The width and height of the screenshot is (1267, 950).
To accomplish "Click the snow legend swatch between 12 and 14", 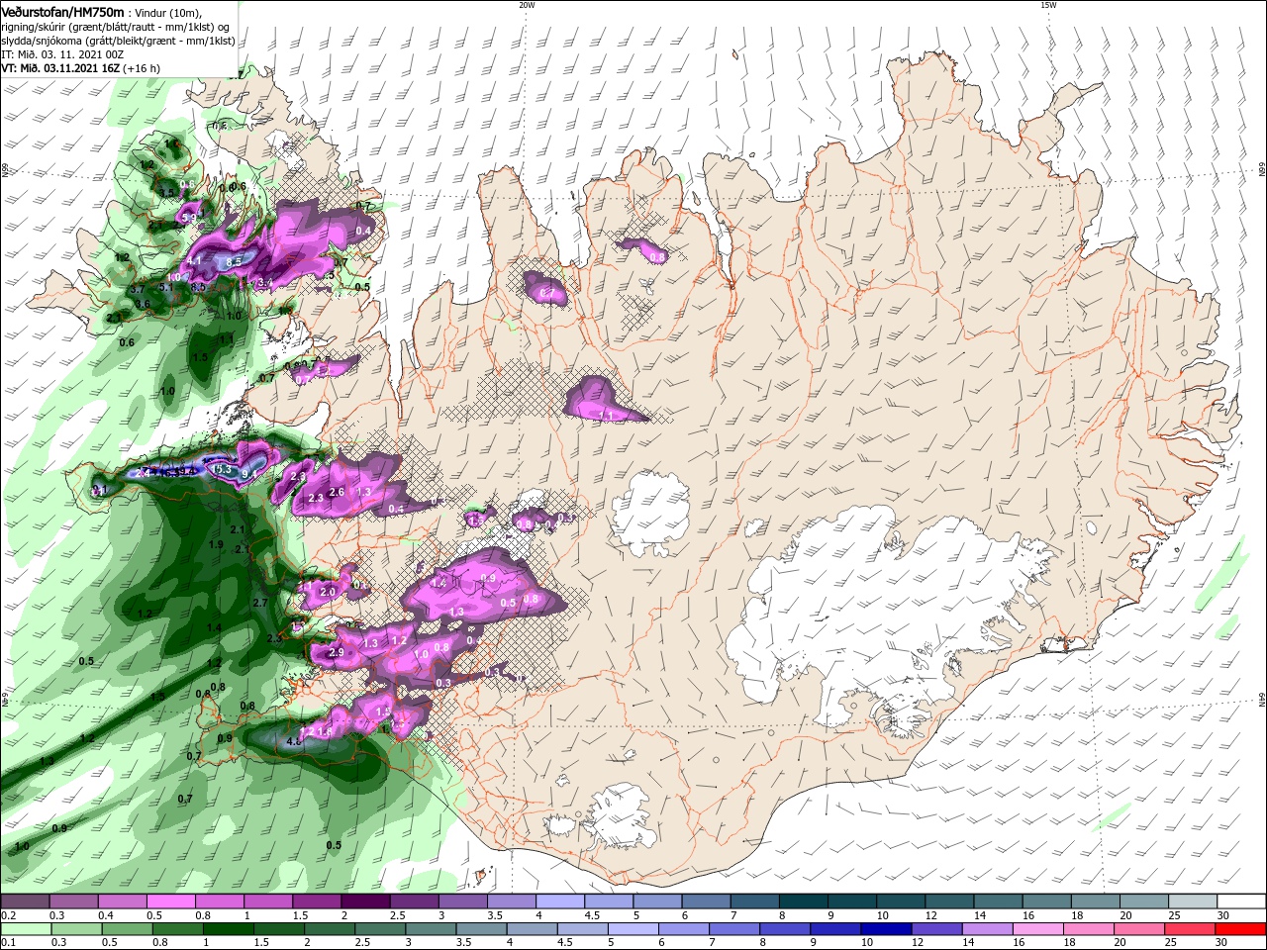I will 948,902.
